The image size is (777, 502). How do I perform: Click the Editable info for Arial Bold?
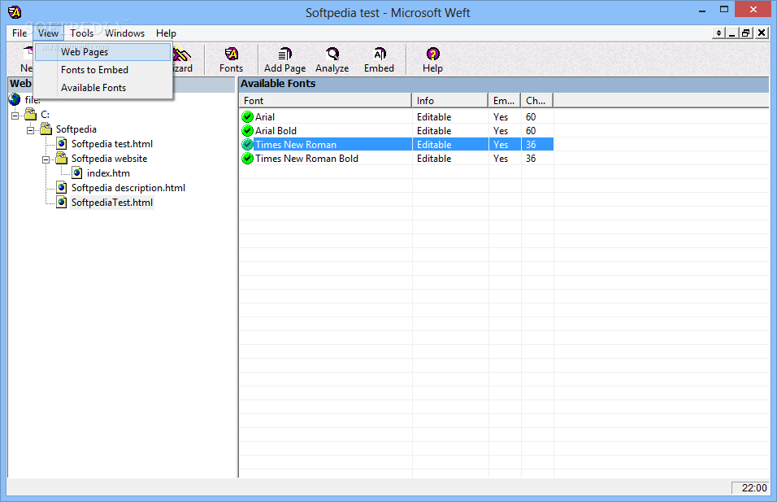click(434, 131)
